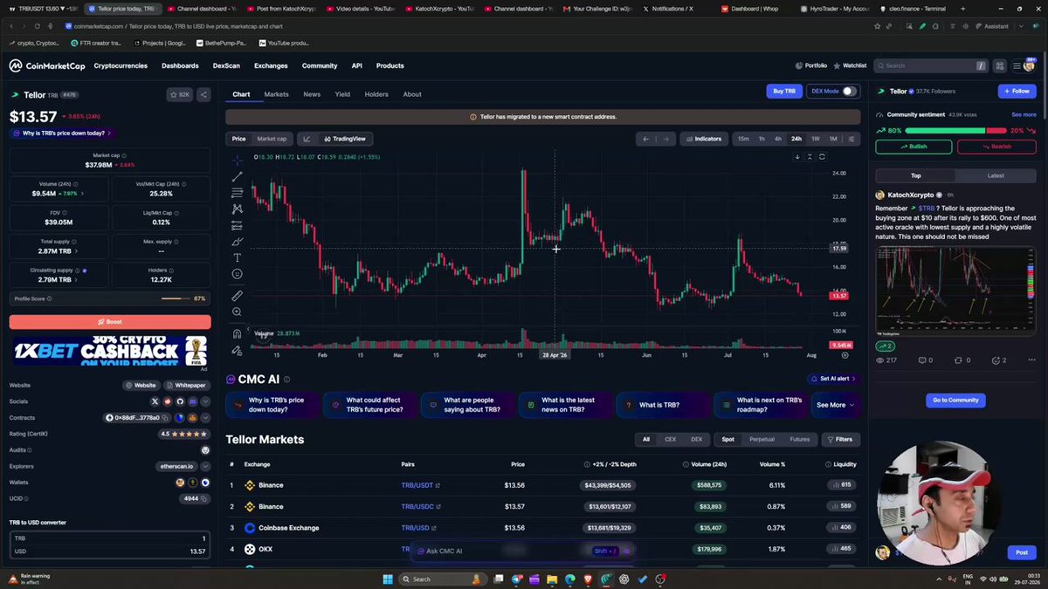Open the emoji sticker tool on chart
The width and height of the screenshot is (1048, 589).
[237, 274]
